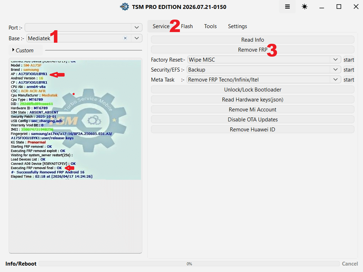Click the CSC : ACR-ACR-AFR line
Viewport: 363px width, 272px height.
point(28,91)
